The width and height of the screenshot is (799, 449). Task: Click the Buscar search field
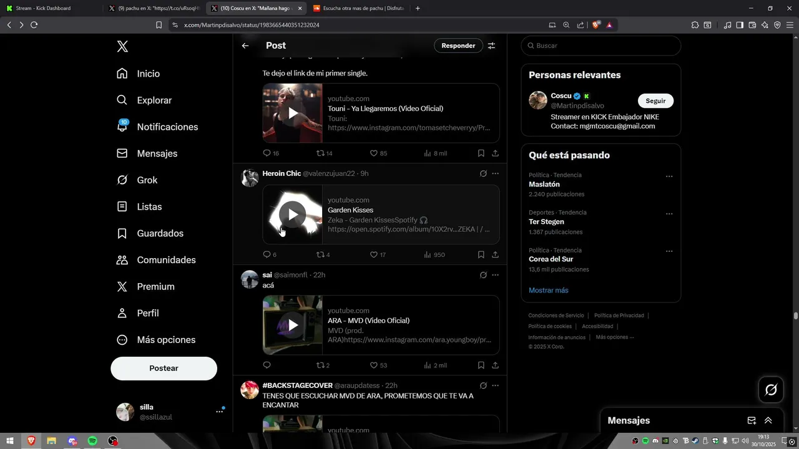601,46
